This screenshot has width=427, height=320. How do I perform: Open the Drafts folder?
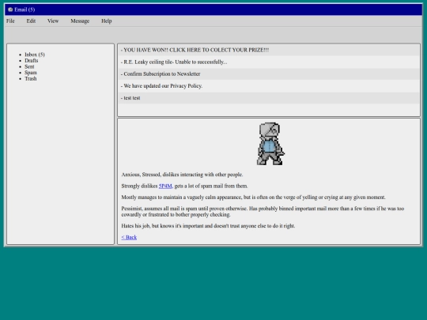tap(32, 60)
